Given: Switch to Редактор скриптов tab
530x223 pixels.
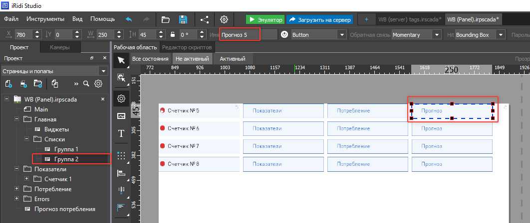Looking at the screenshot, I should click(187, 47).
